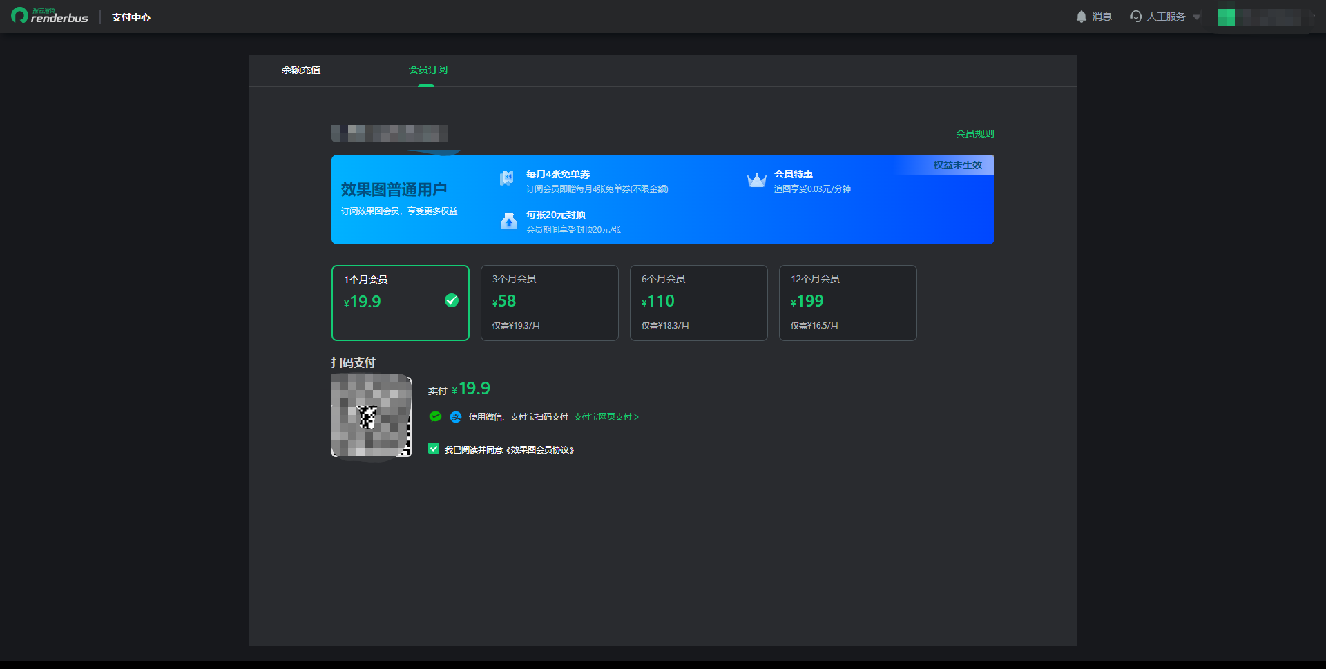The height and width of the screenshot is (669, 1326).
Task: Click the 仅需¥18.3/月 text
Action: tap(665, 326)
